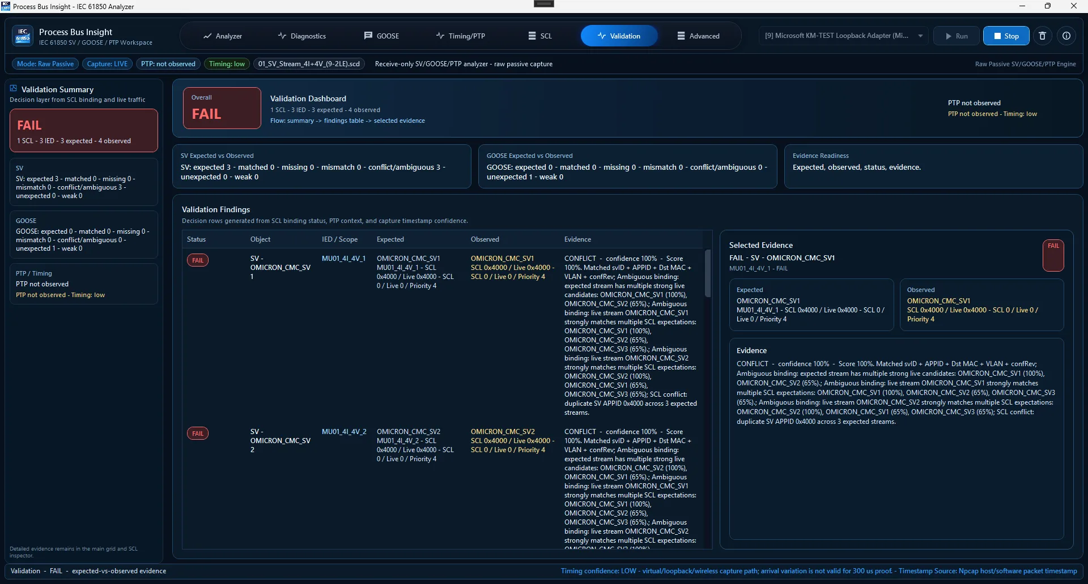This screenshot has height=584, width=1088.
Task: Click the Raw Passive SV/GOOSE/PTP Engine label
Action: [x=1025, y=64]
